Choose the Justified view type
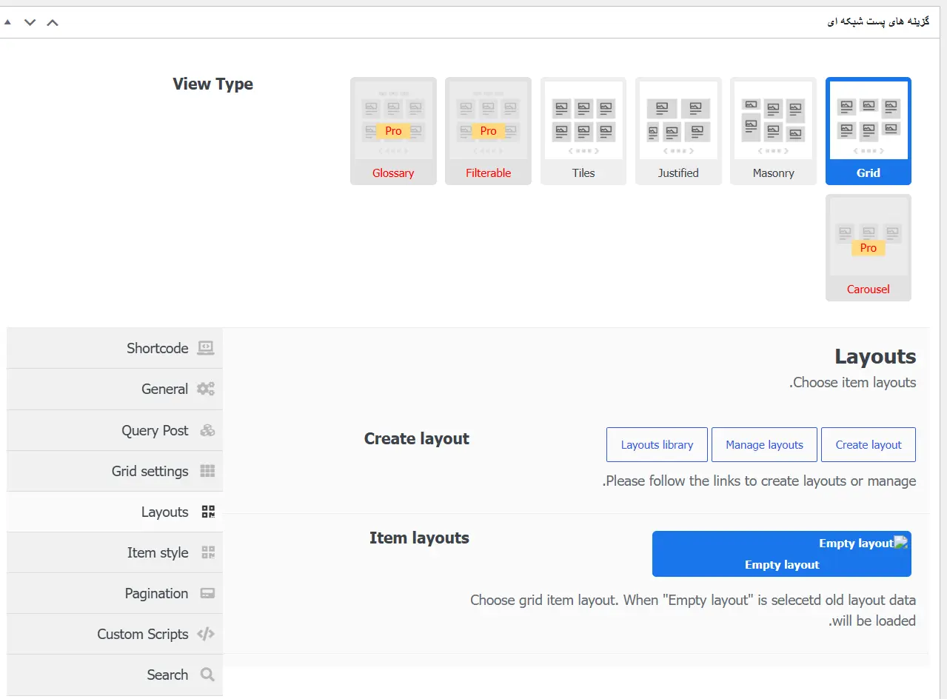The width and height of the screenshot is (947, 699). [678, 131]
